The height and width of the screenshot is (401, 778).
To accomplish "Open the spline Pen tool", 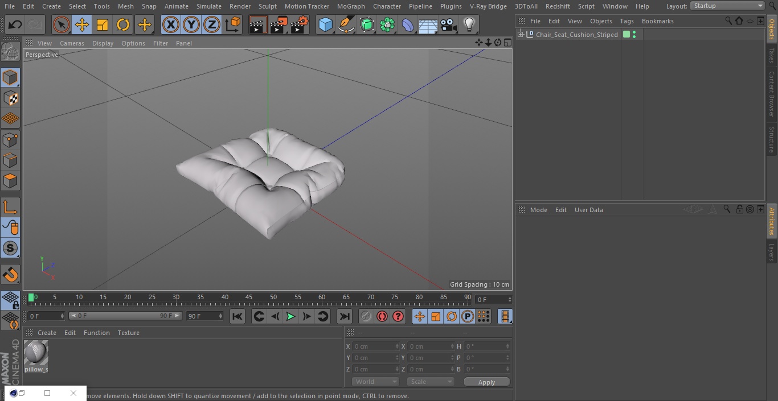I will point(346,24).
